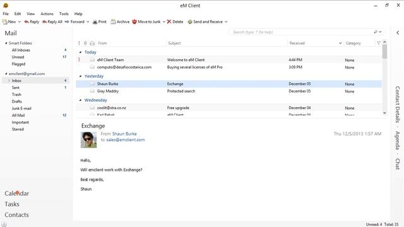Viewport: 404px width, 227px height.
Task: Open the New dropdown arrow
Action: pos(20,22)
